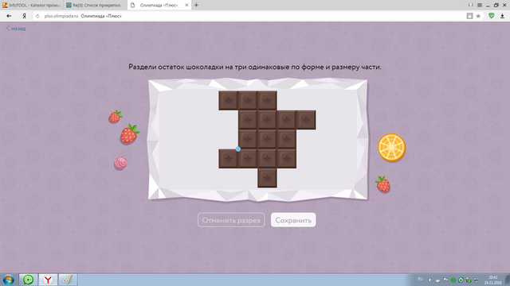This screenshot has width=510, height=286.
Task: Open the green shield protection icon
Action: (x=492, y=16)
